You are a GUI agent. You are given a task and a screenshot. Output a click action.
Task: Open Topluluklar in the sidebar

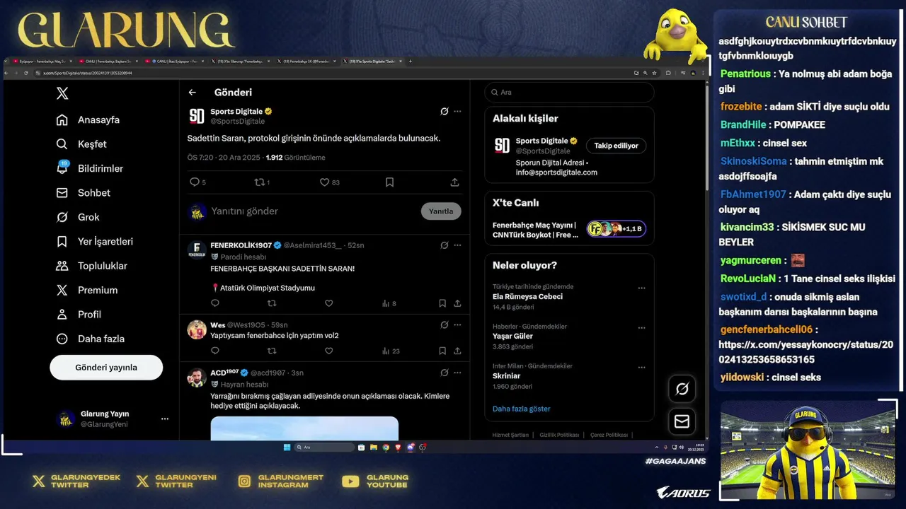point(91,266)
